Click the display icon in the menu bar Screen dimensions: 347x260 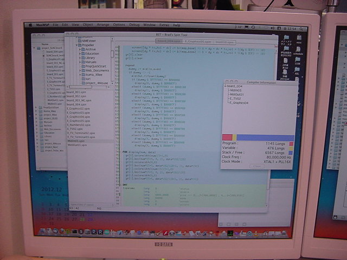click(x=247, y=27)
